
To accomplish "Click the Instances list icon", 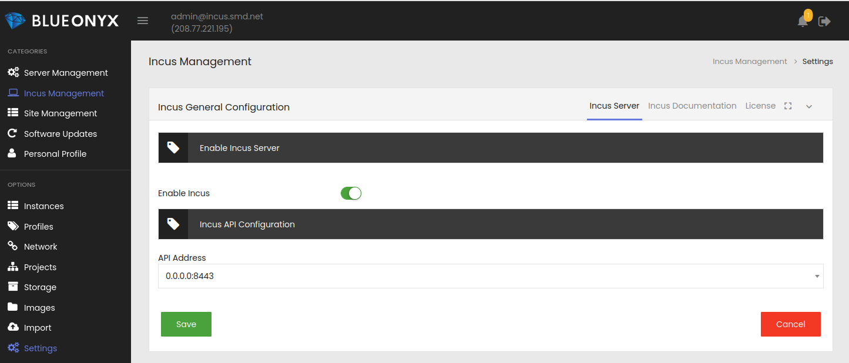I will click(13, 206).
